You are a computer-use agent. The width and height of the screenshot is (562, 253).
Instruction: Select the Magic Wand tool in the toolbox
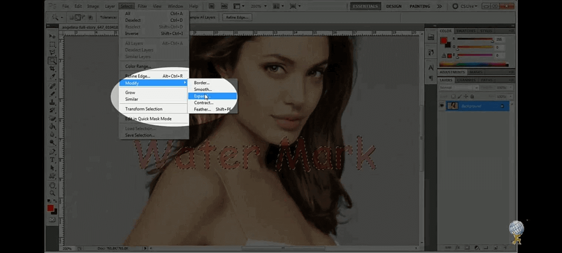click(52, 61)
